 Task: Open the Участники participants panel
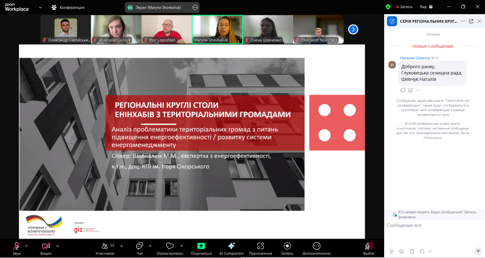(x=105, y=248)
